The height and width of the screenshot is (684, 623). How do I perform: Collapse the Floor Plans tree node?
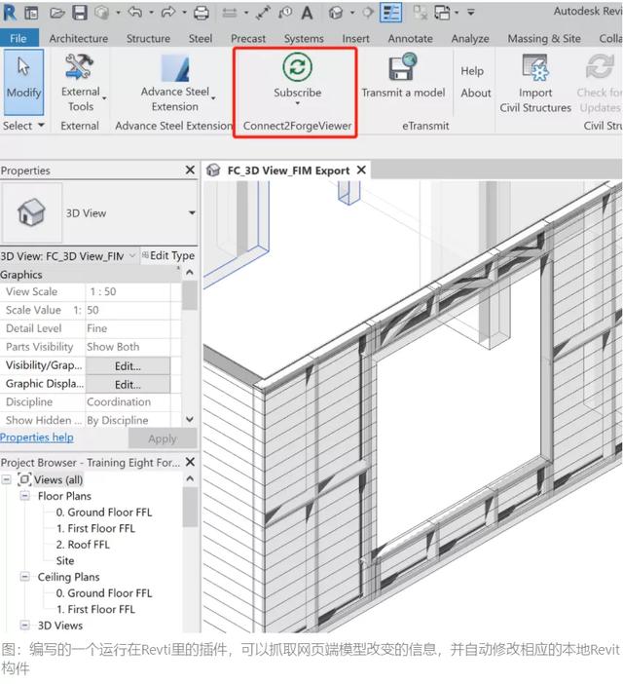pyautogui.click(x=25, y=496)
